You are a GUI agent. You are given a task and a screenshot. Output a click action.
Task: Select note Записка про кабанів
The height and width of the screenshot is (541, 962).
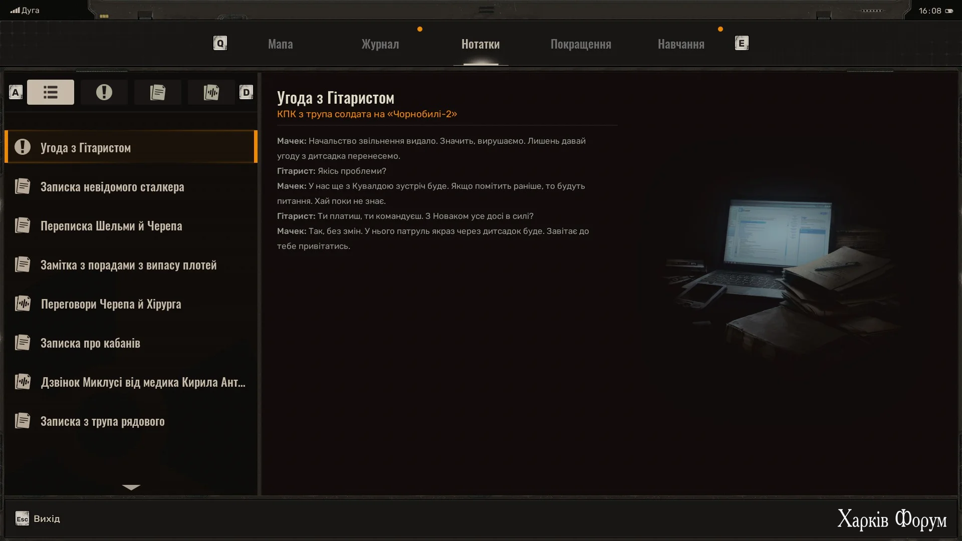(x=90, y=343)
